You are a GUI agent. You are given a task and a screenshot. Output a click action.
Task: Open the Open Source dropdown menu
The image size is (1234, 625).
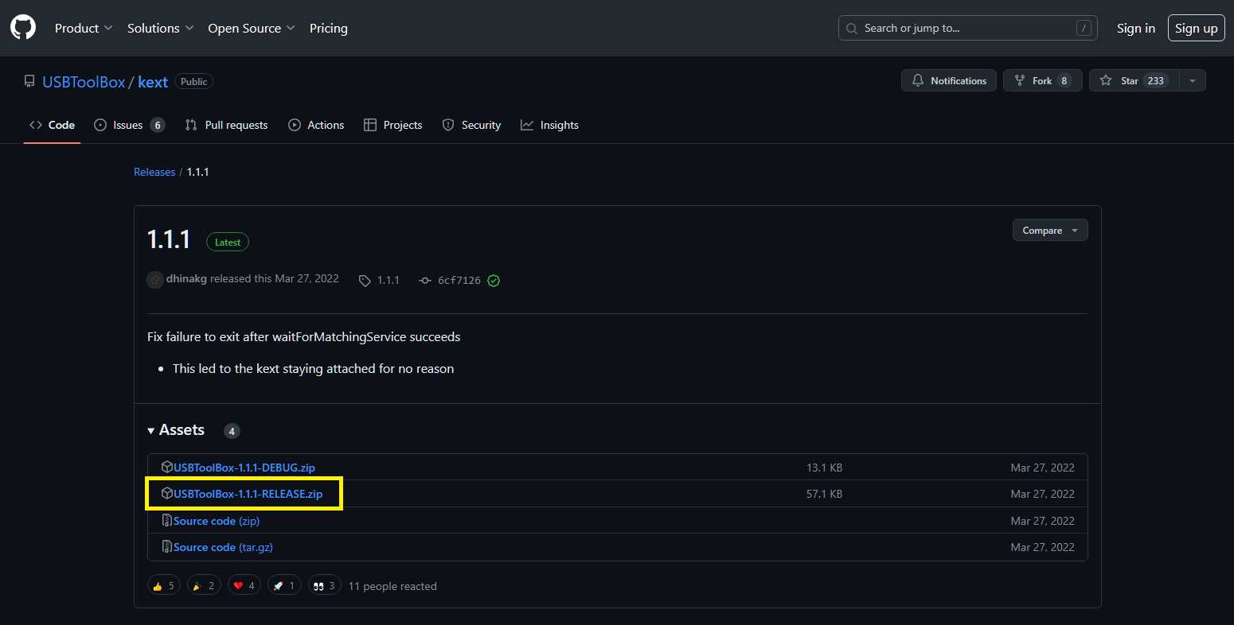pos(252,28)
